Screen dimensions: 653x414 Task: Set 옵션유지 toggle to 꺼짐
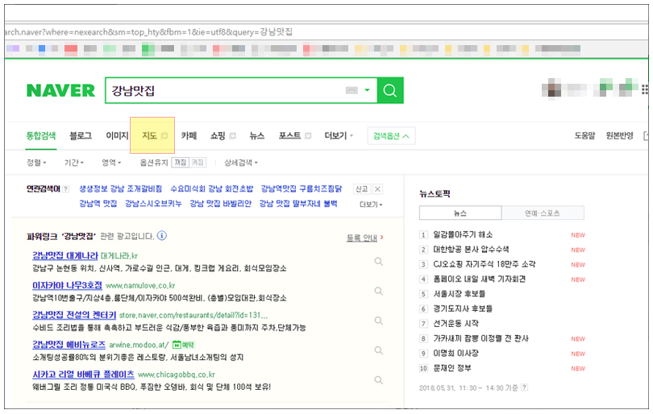click(x=181, y=162)
